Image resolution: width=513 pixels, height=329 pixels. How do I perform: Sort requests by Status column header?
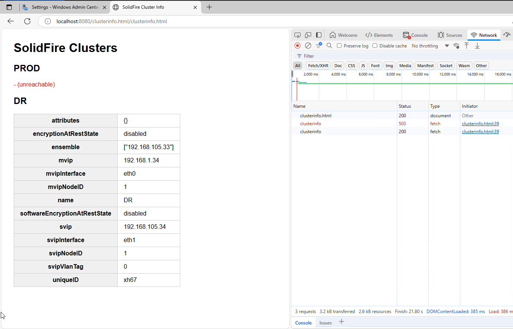[x=413, y=106]
